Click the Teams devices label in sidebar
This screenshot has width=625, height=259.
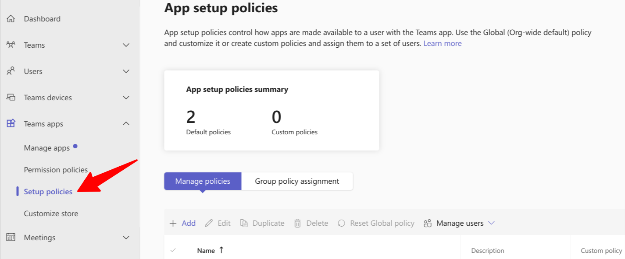tap(48, 98)
